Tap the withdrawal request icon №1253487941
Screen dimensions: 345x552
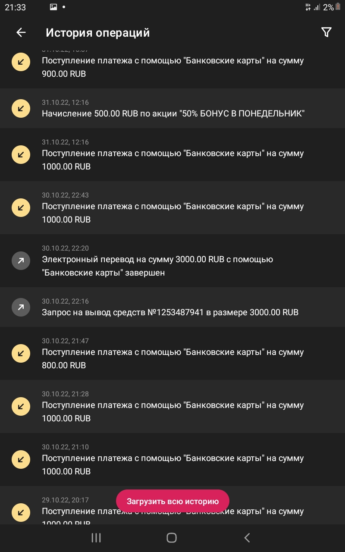tap(21, 307)
